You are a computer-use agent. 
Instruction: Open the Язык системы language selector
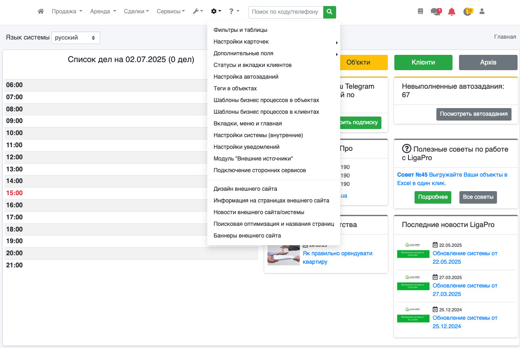click(x=76, y=38)
